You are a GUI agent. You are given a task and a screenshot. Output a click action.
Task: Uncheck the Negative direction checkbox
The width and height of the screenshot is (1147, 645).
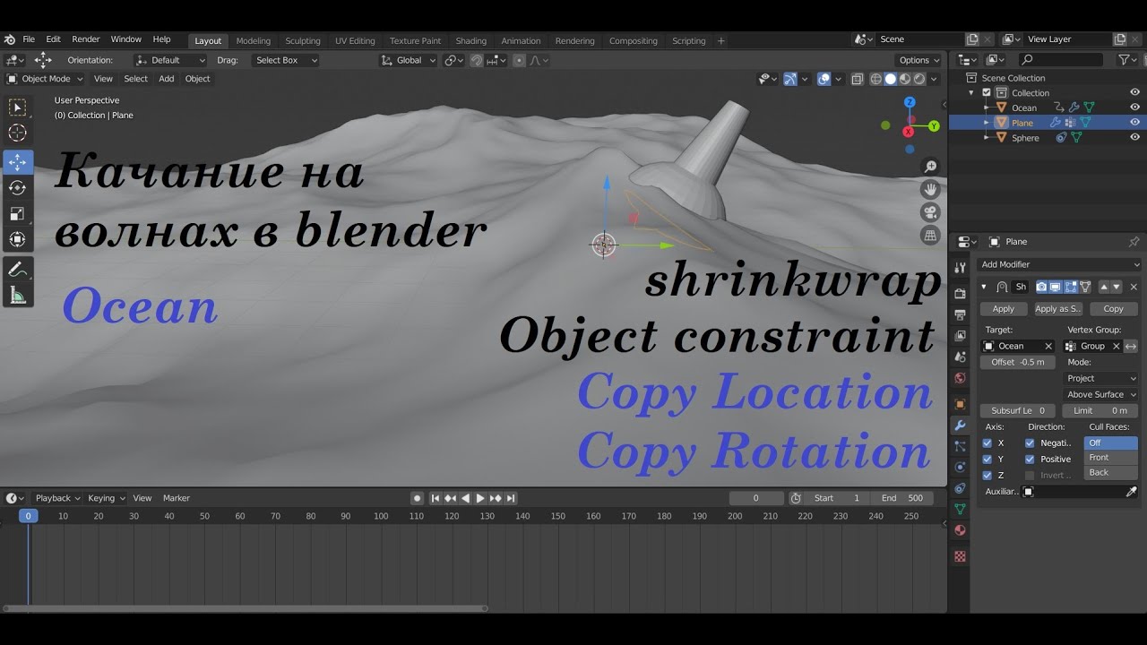click(1030, 443)
